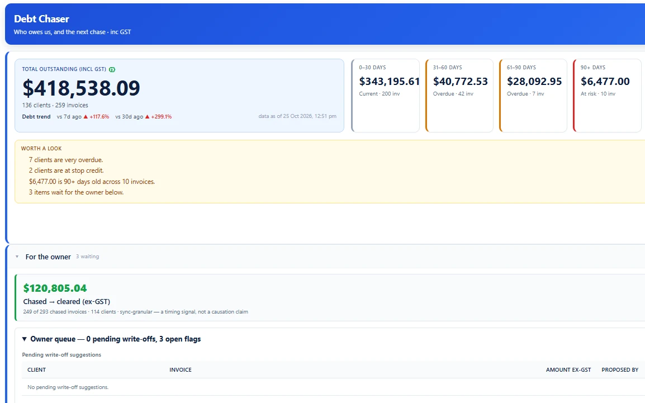Screen dimensions: 645x403
Task: Click '136 clients · 259 invoices' text
Action: coord(55,105)
